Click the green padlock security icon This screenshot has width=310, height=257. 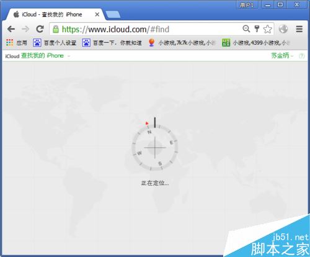pos(56,29)
